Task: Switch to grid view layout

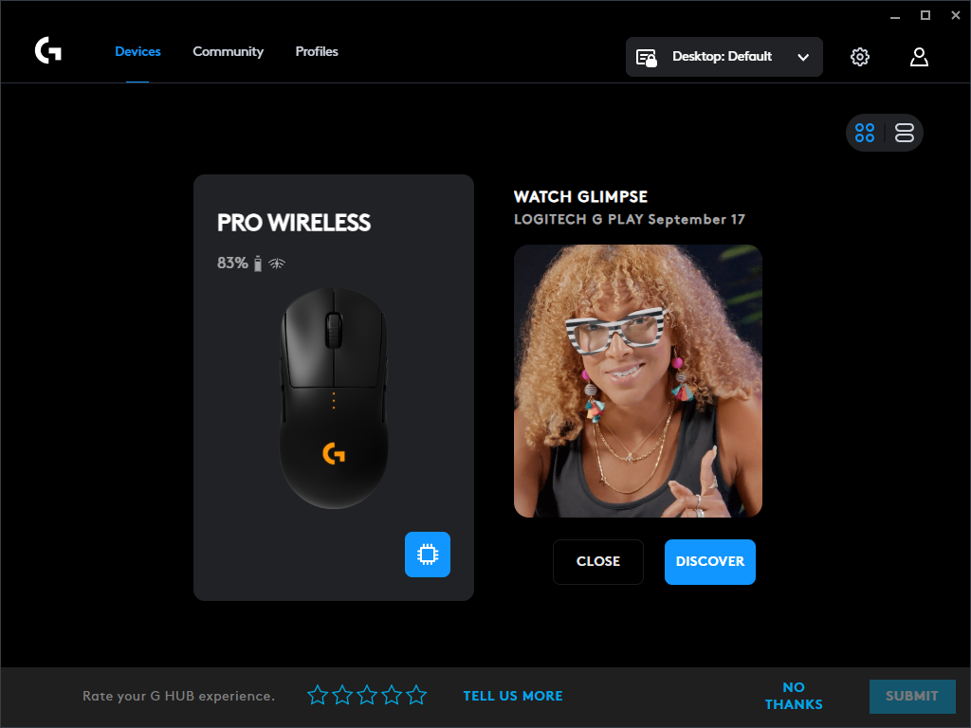Action: tap(865, 133)
